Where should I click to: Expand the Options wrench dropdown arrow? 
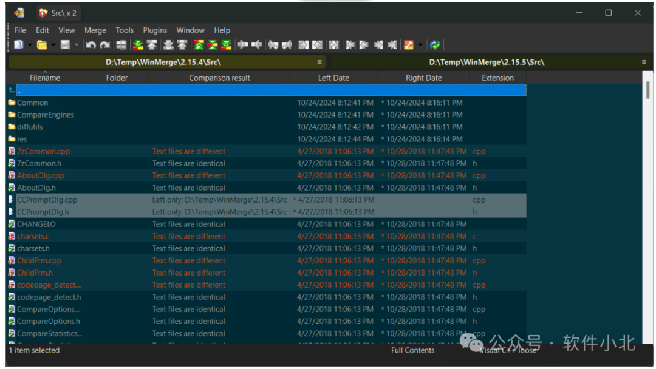[420, 45]
